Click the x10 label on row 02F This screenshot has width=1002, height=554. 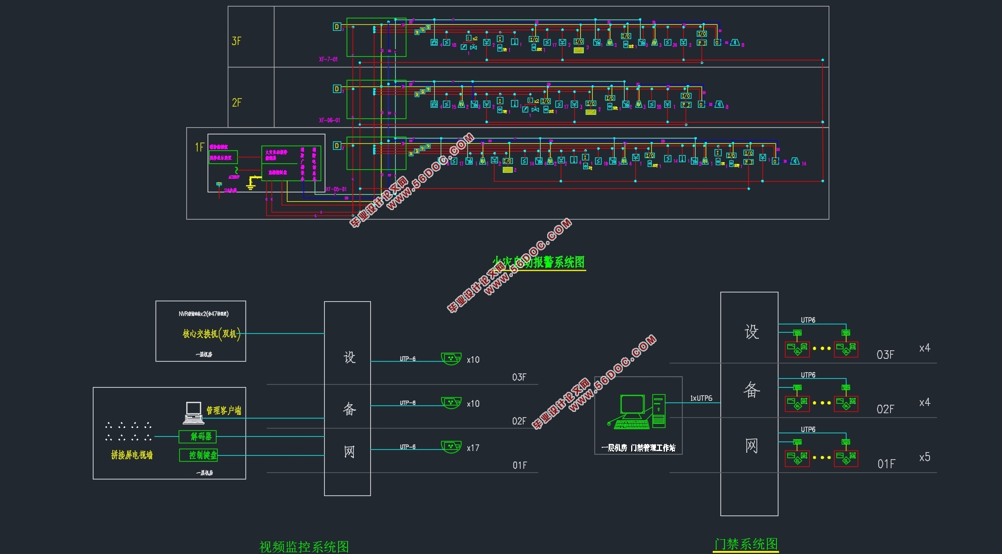pos(473,404)
